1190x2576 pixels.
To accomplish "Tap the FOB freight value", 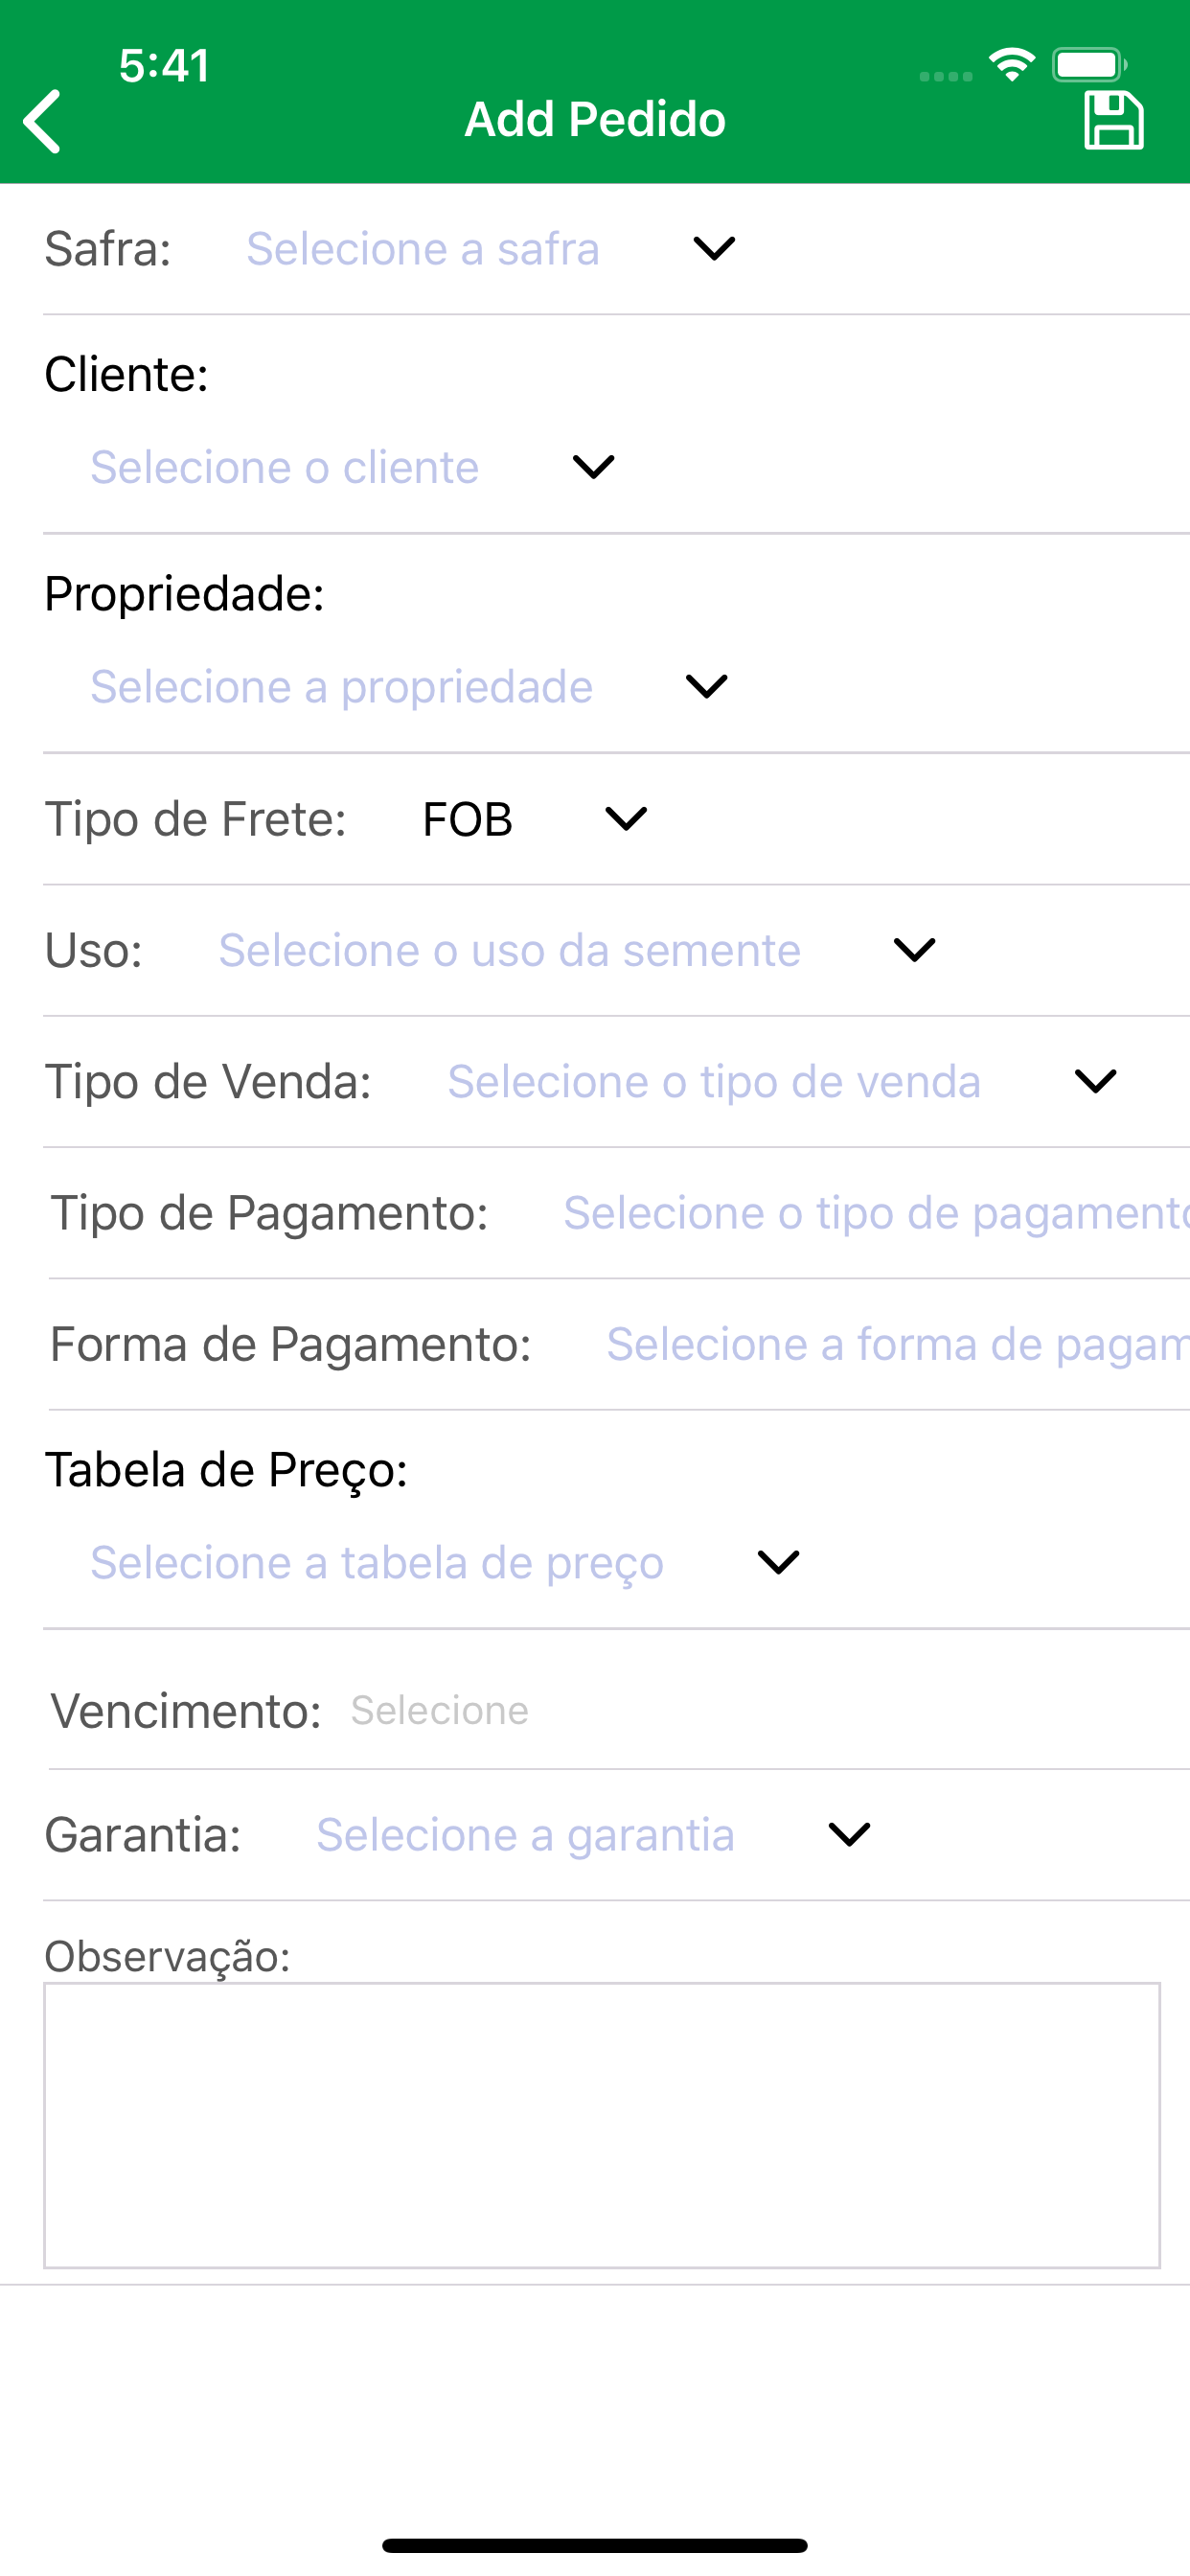I will pos(467,819).
